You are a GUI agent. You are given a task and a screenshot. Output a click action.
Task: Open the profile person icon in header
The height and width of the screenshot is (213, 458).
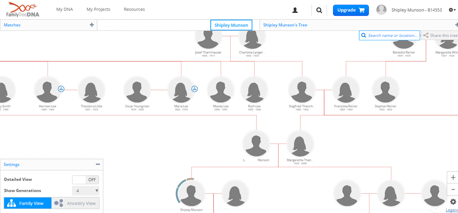tap(295, 10)
